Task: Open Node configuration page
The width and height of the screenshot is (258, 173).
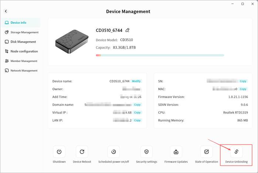Action: click(x=21, y=51)
